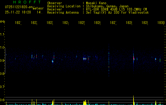Click the tall vertical echo line spanning 0.8 to 1.0 kHz

pyautogui.click(x=109, y=61)
